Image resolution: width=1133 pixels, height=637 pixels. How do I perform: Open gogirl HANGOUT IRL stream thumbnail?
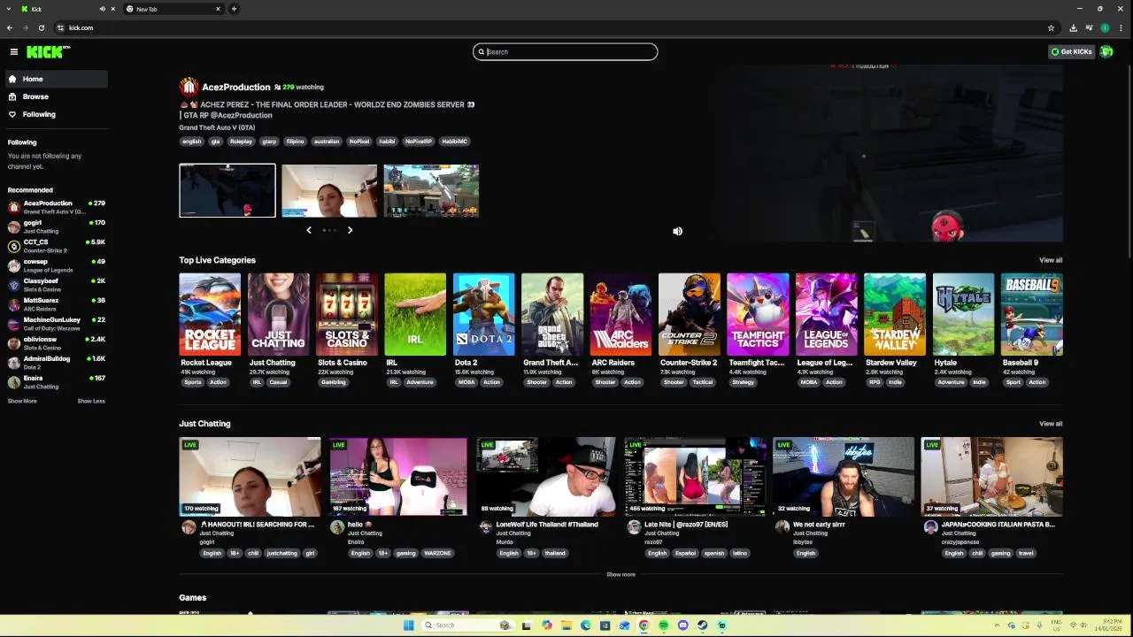(x=250, y=477)
